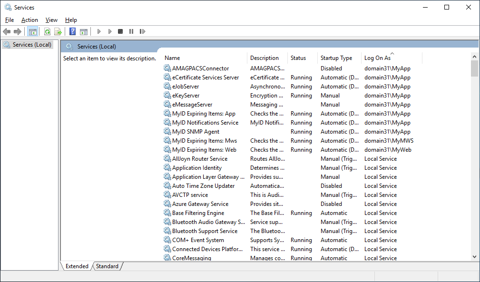This screenshot has width=480, height=282.
Task: Click the gear icon next to COM+ Event System
Action: tap(167, 240)
